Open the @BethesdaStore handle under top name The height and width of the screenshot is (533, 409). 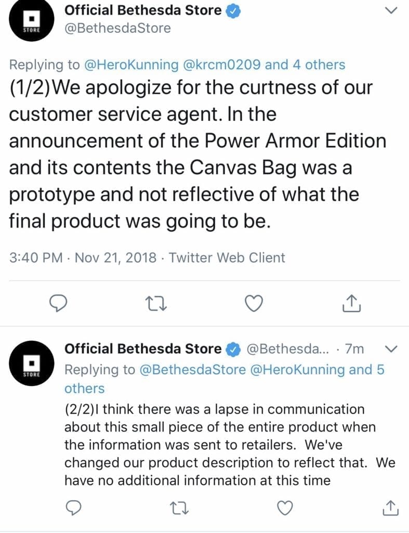pos(117,28)
